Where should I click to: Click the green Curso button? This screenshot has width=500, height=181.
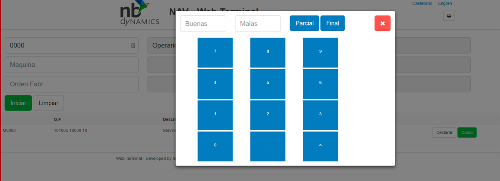467,133
